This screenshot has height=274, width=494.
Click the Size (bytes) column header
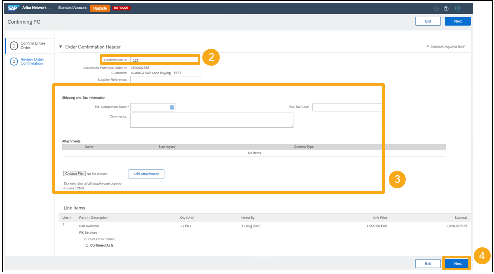tap(168, 147)
